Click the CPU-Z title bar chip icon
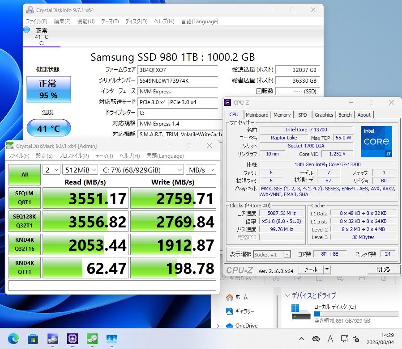Image resolution: width=402 pixels, height=349 pixels. (x=227, y=102)
